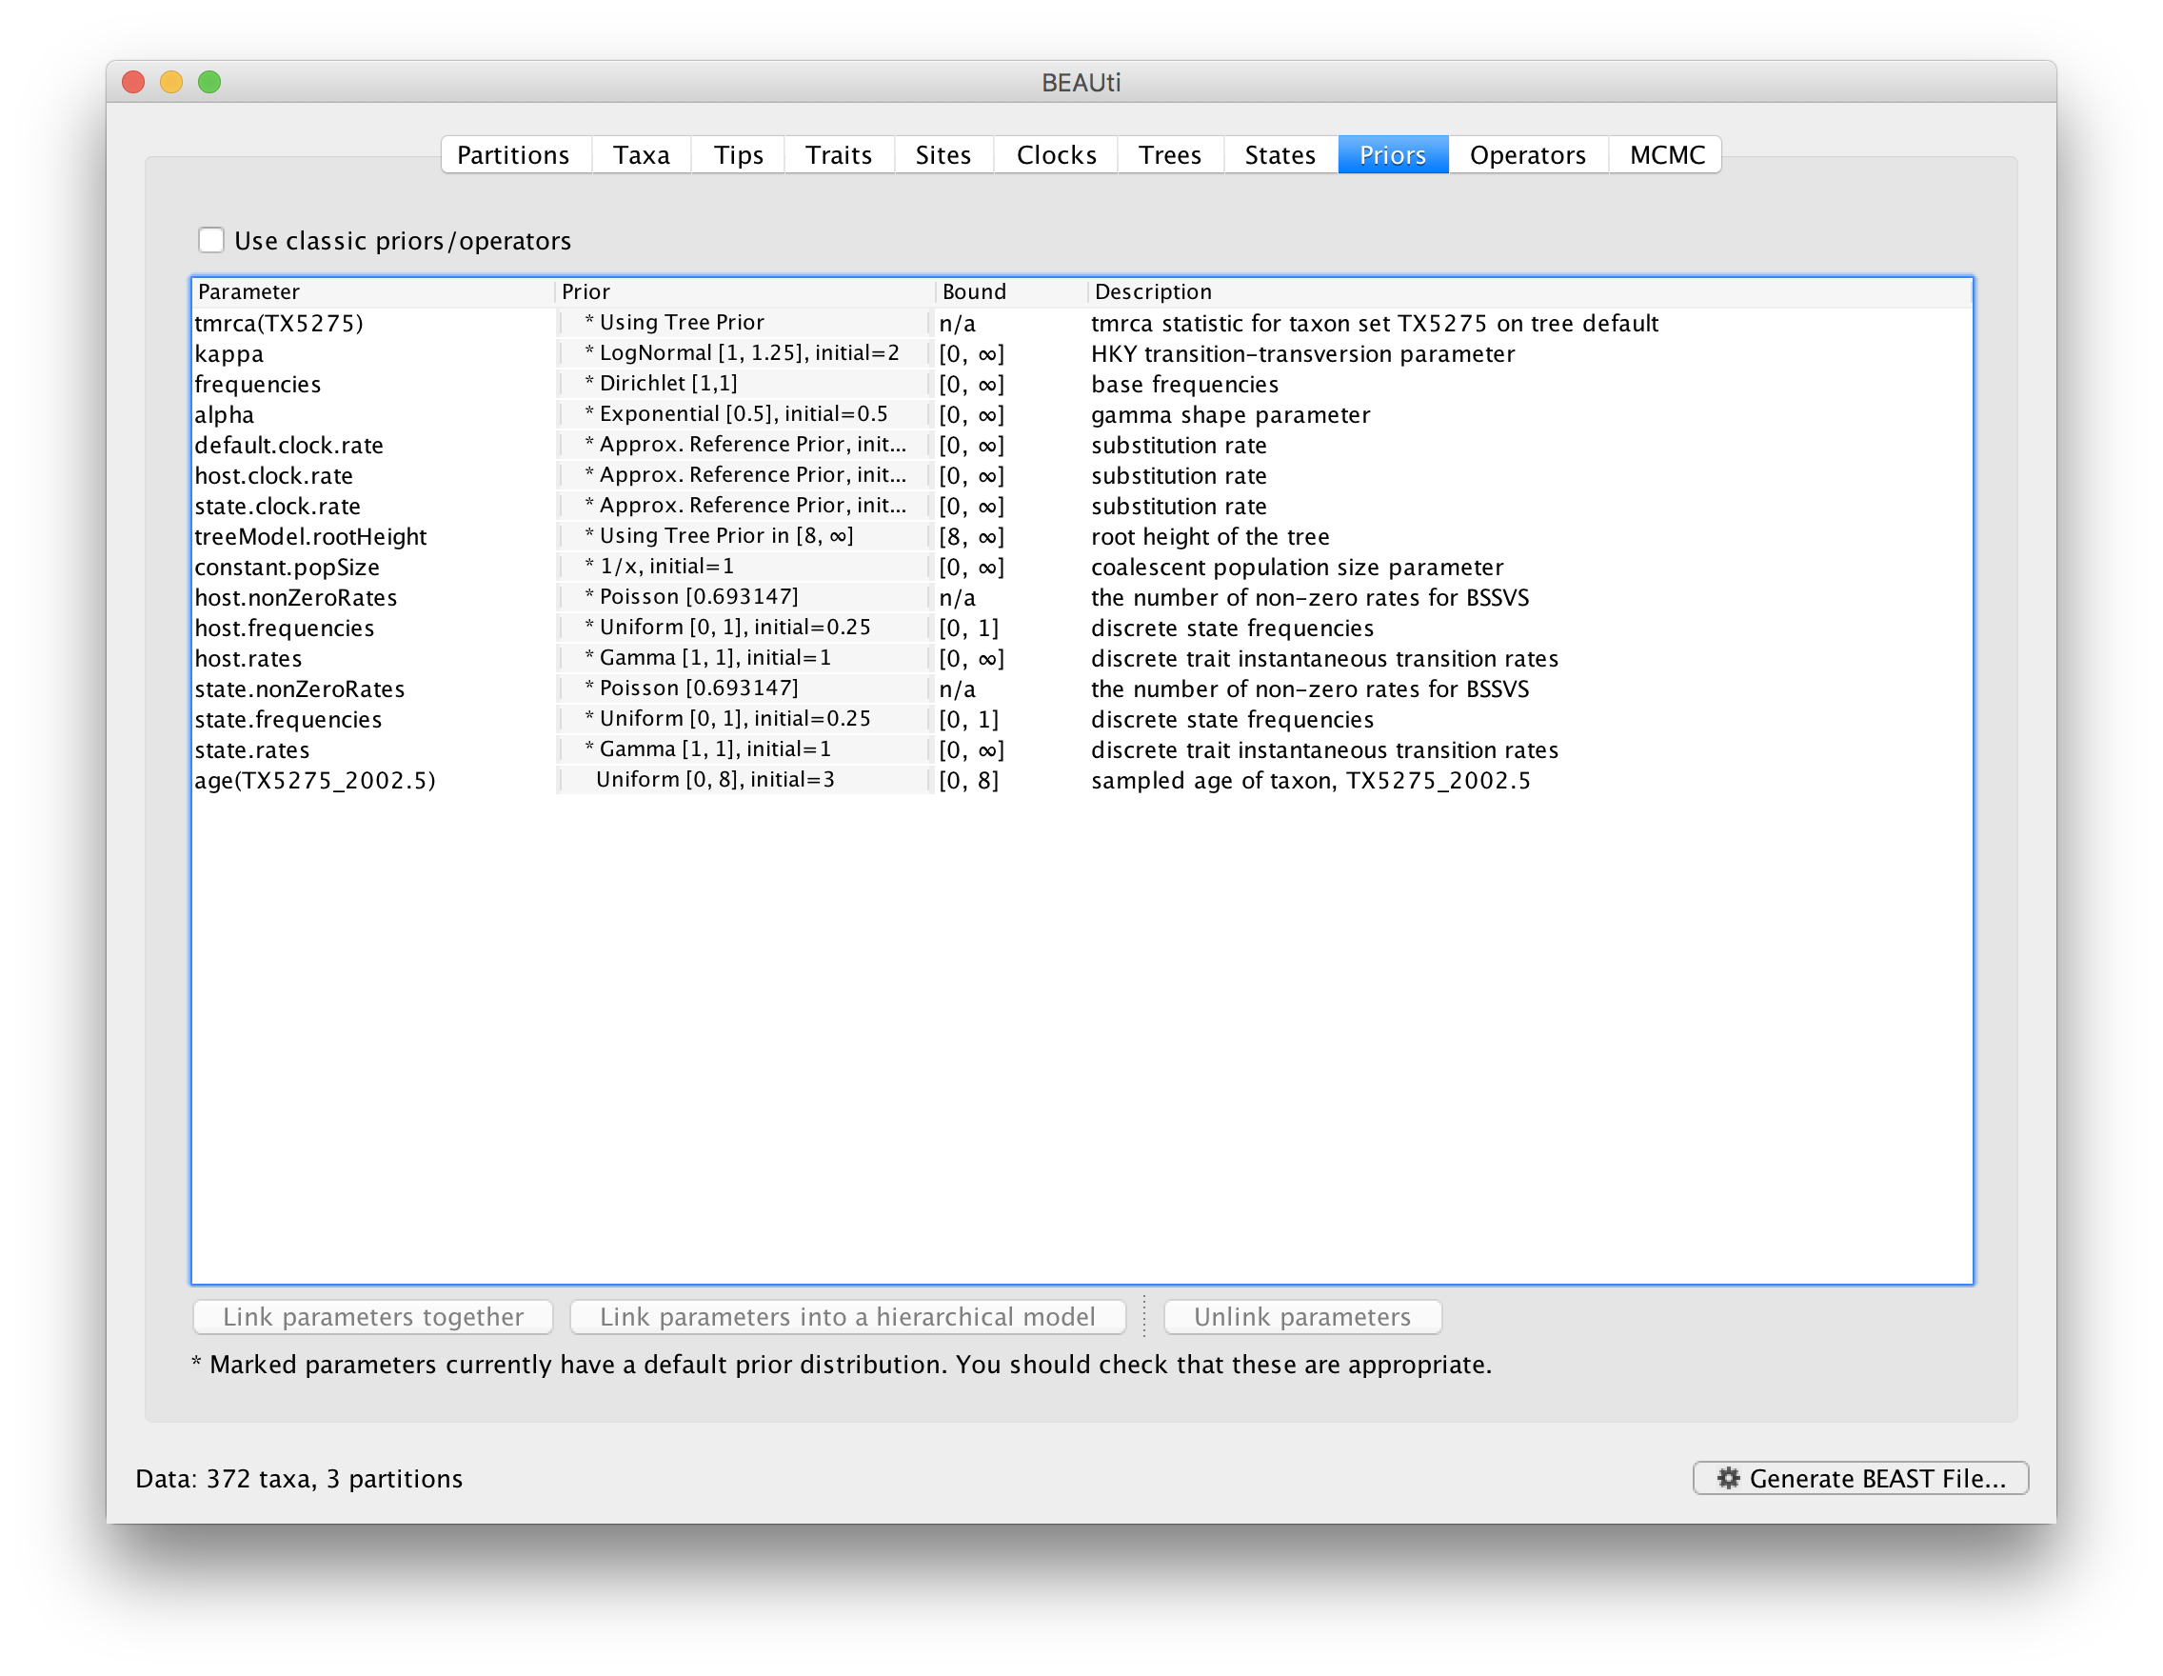The width and height of the screenshot is (2163, 1676).
Task: Select the kappa parameter name
Action: point(228,353)
